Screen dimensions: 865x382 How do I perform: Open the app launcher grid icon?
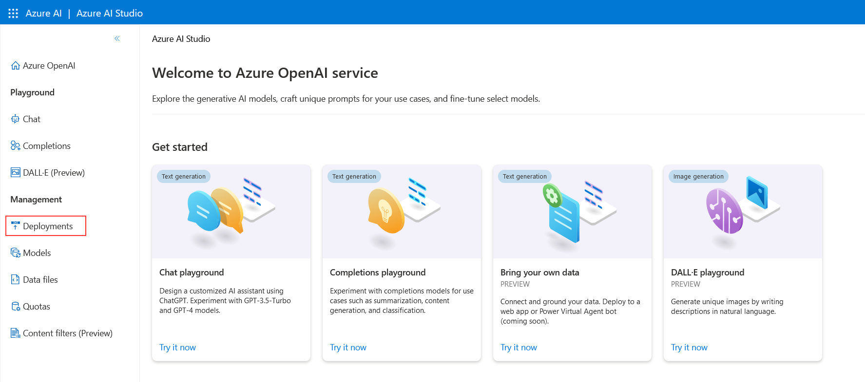13,13
